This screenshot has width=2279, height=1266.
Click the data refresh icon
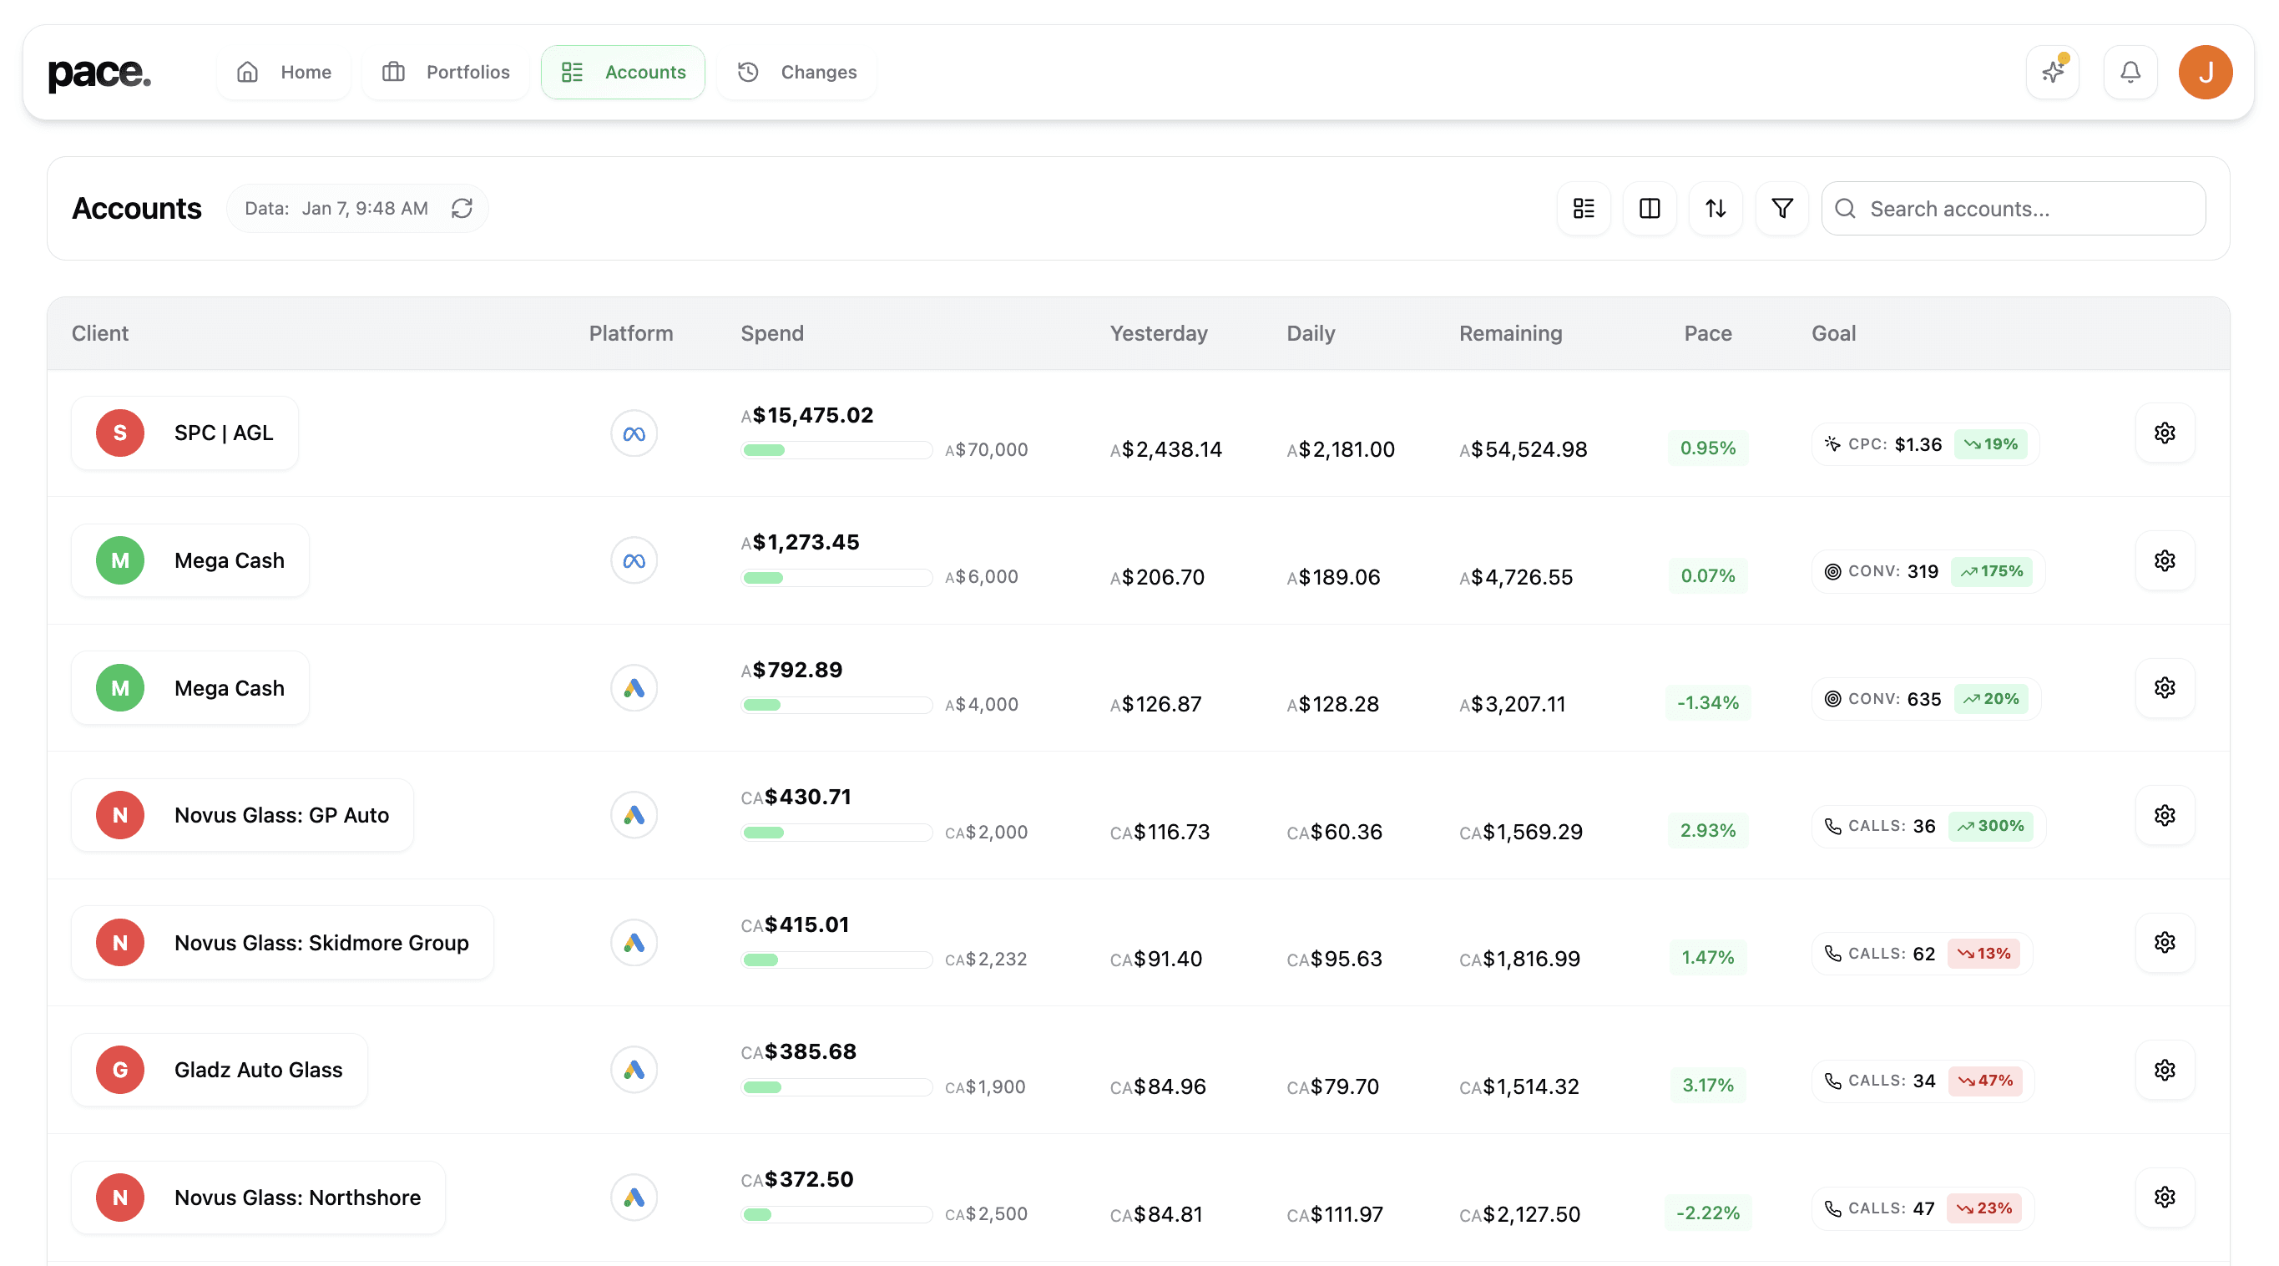(462, 208)
